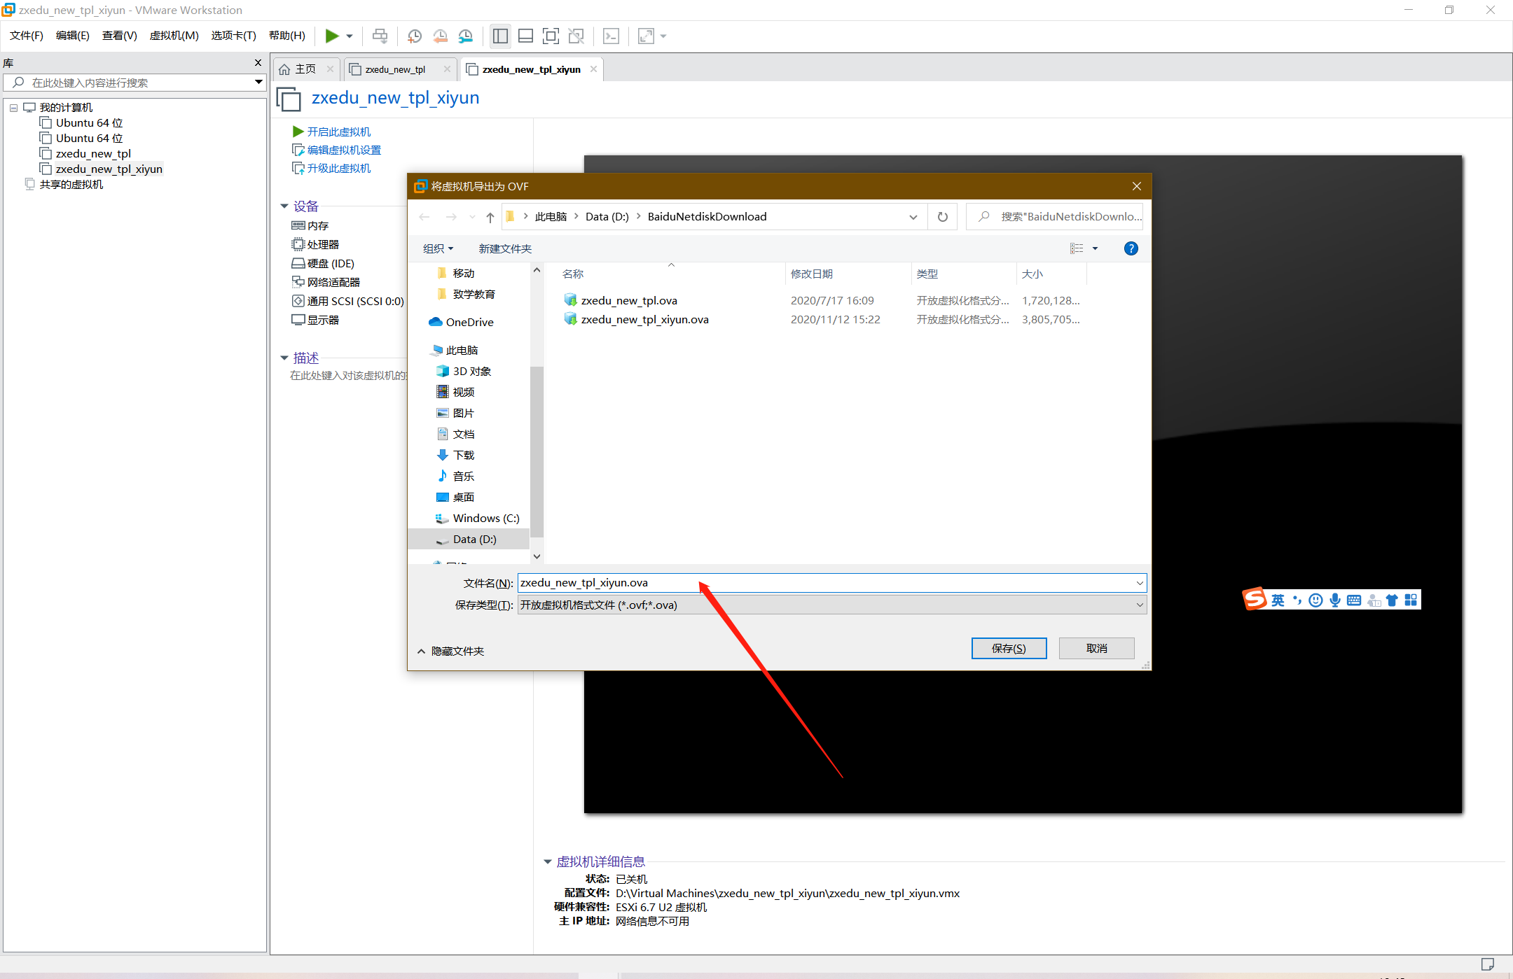The height and width of the screenshot is (979, 1513).
Task: Expand the 组织 dropdown menu
Action: click(438, 248)
